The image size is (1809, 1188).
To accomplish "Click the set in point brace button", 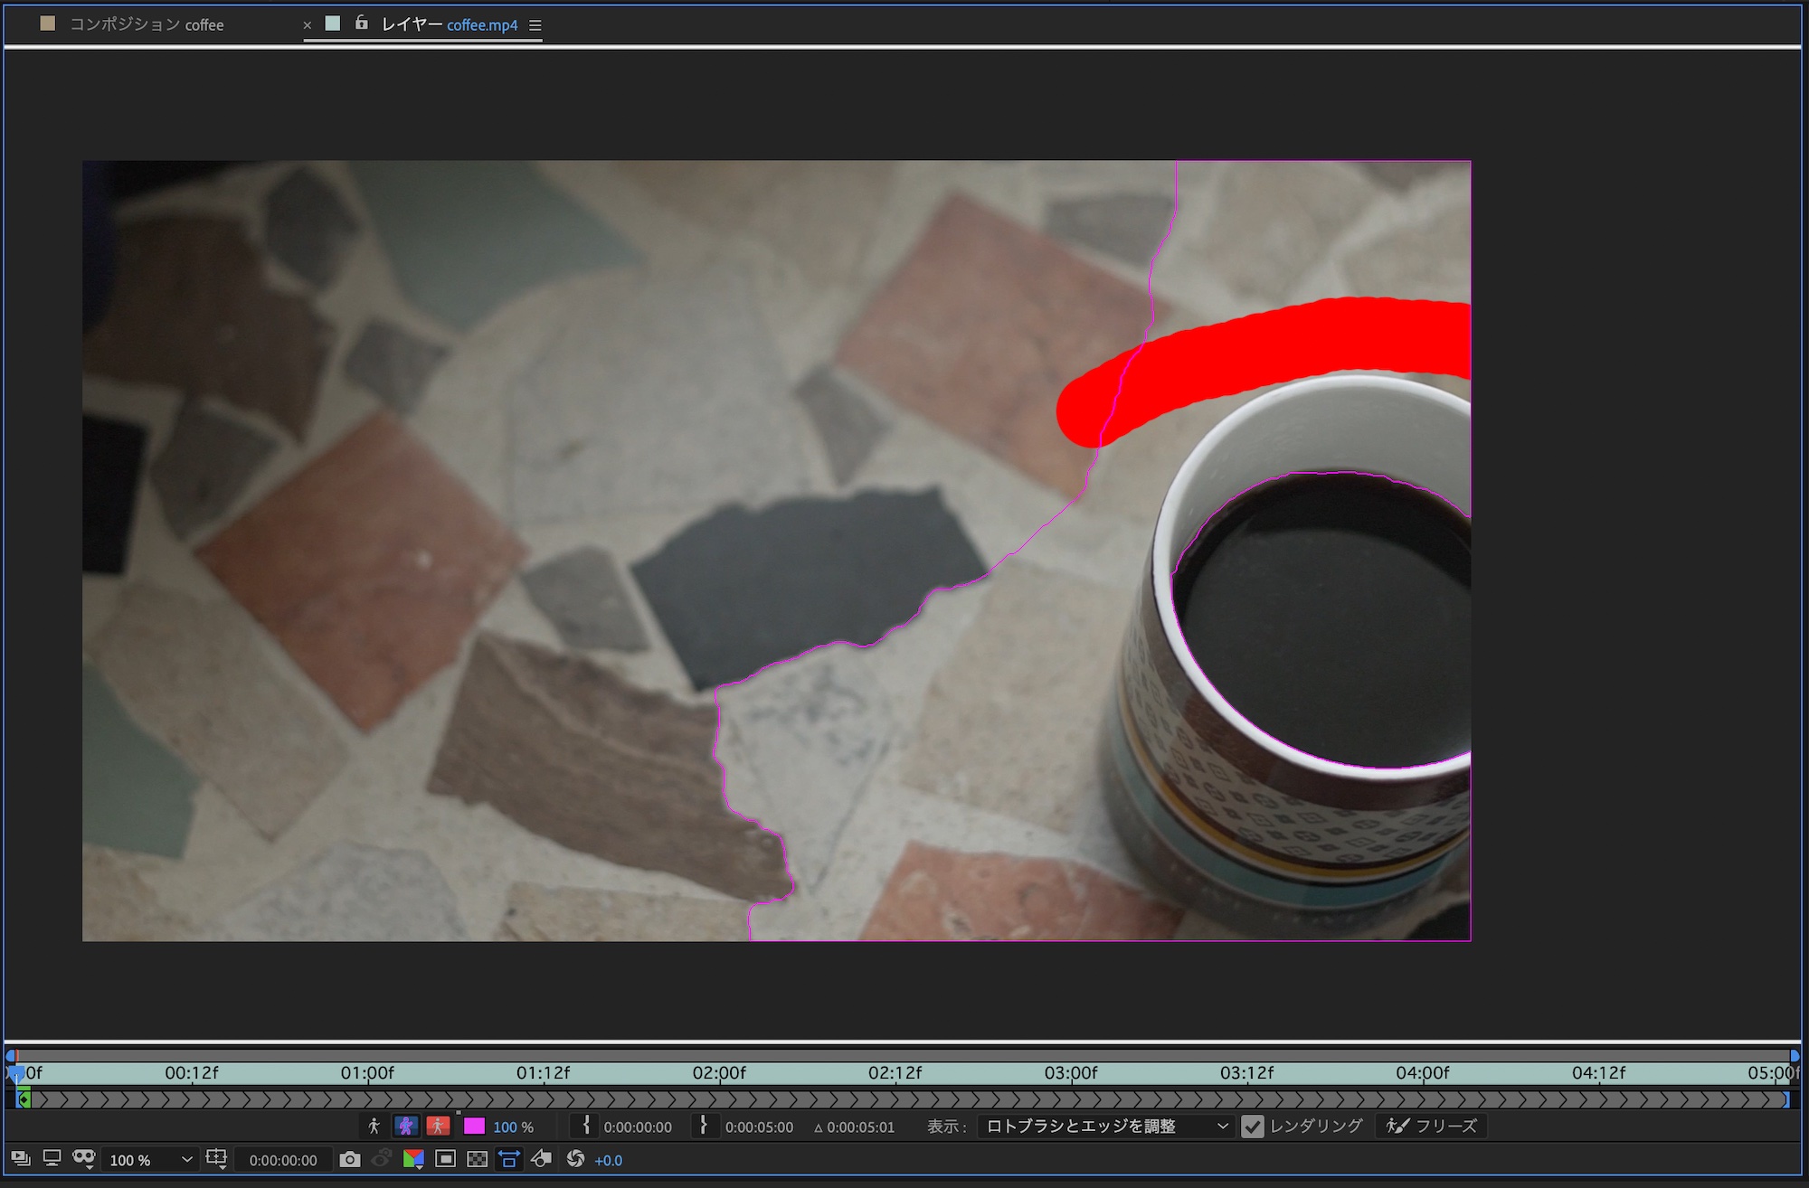I will tap(586, 1126).
